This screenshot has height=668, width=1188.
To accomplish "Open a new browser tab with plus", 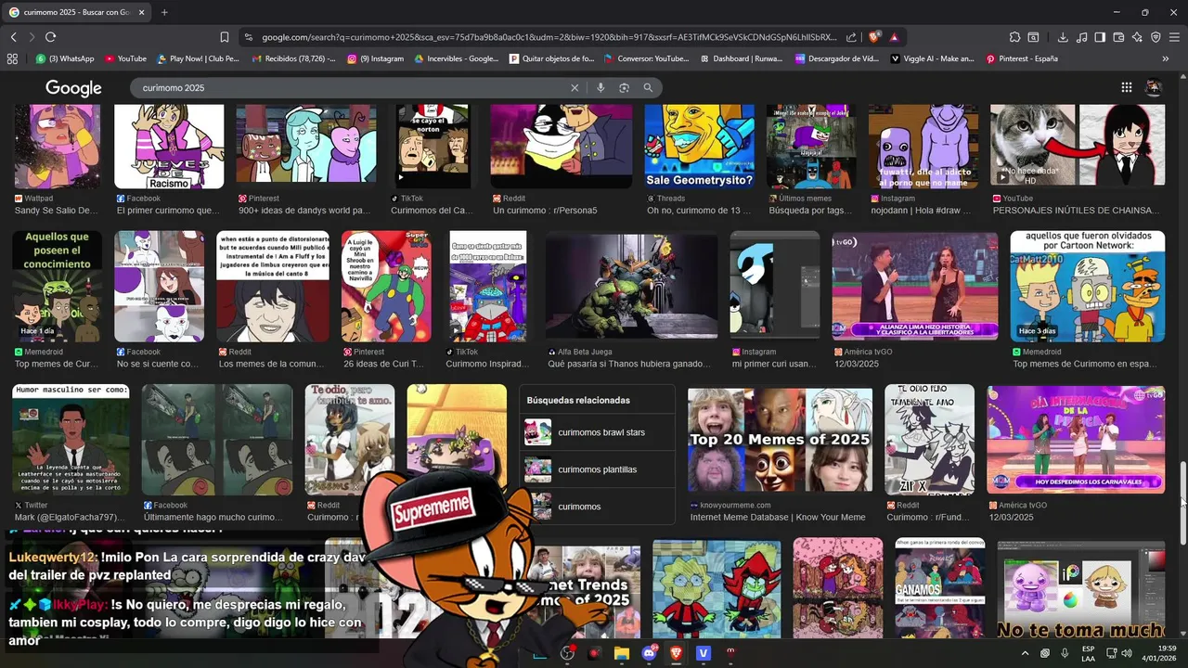I will (x=164, y=12).
